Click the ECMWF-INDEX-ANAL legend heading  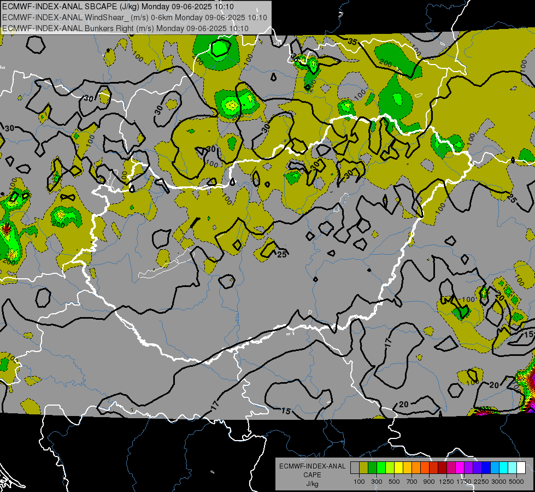click(x=312, y=466)
